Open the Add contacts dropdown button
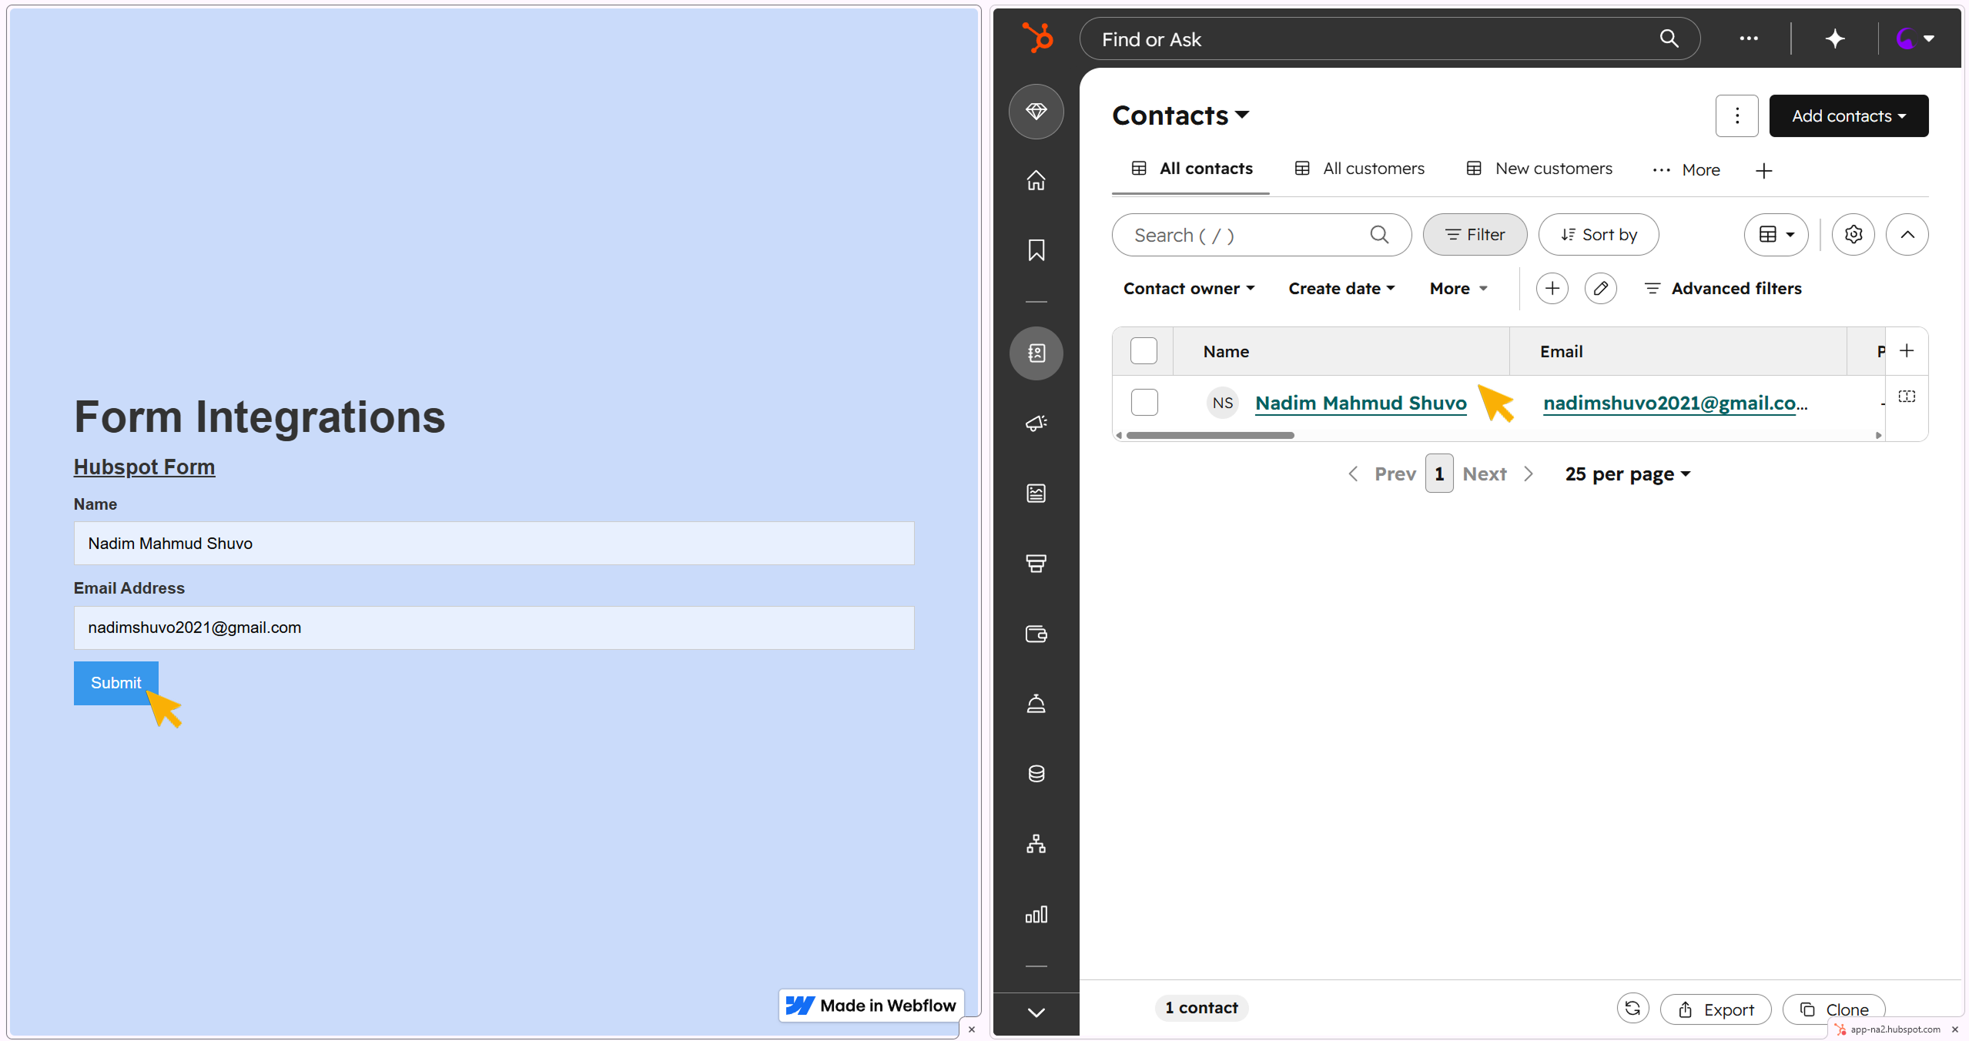1969x1041 pixels. (1848, 115)
